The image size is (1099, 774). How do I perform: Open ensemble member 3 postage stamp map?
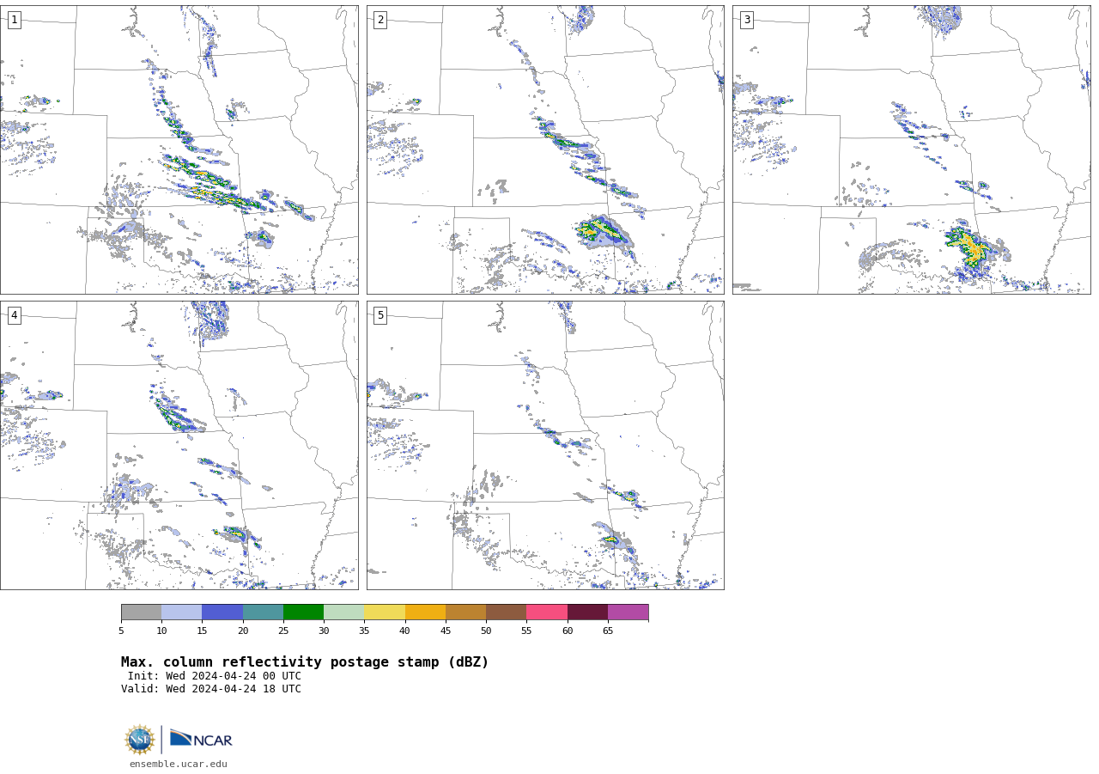tap(911, 149)
